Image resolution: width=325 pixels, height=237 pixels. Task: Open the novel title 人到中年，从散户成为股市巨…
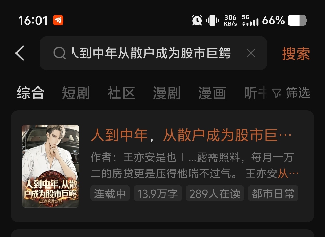coord(191,136)
